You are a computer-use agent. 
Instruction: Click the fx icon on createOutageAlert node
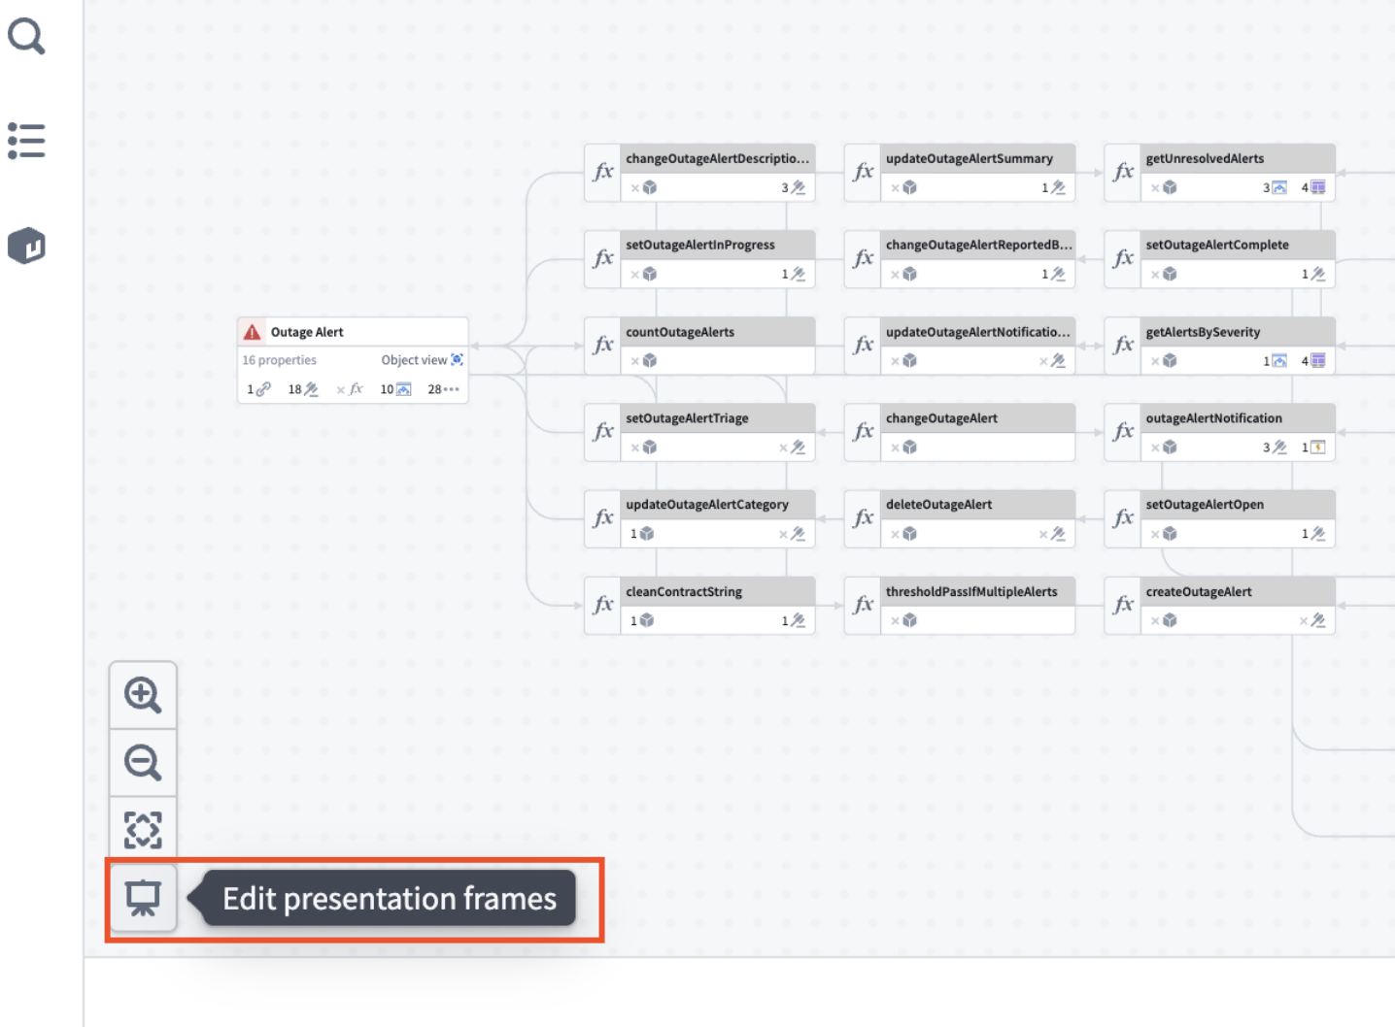(1122, 604)
